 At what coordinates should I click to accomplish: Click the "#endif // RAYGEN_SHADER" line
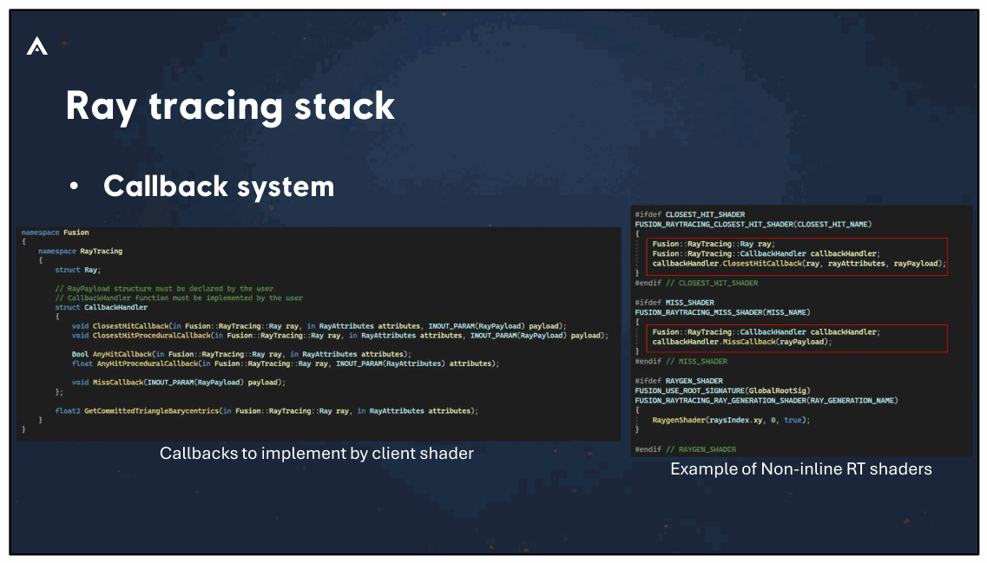(x=686, y=449)
